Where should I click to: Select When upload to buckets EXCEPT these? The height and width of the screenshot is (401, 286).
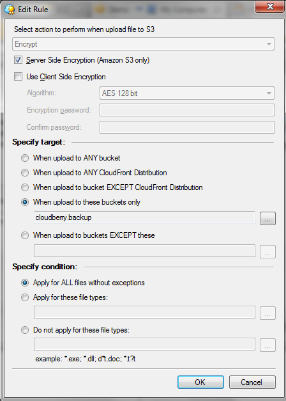[25, 235]
